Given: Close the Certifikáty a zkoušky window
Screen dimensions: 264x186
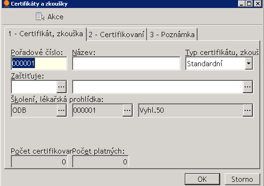Looking at the screenshot, I should click(x=258, y=3).
